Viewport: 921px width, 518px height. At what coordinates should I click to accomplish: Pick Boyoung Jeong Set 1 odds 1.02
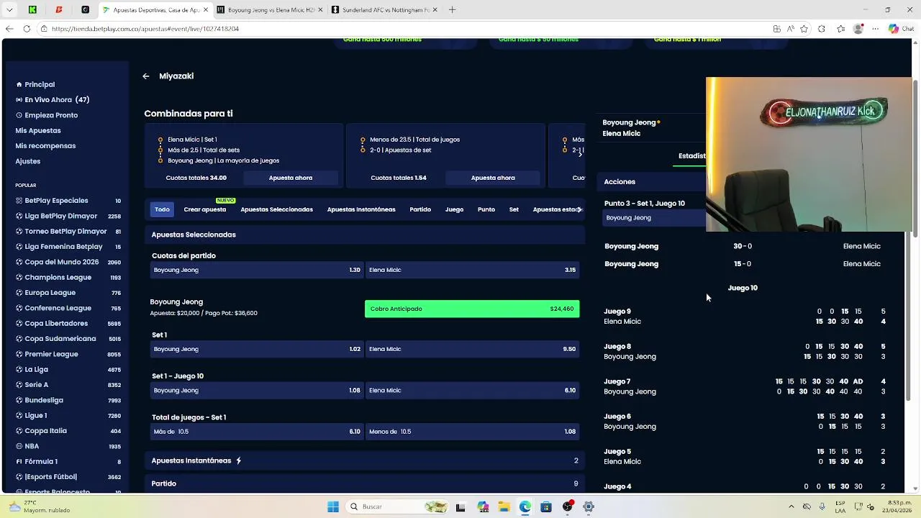coord(256,349)
